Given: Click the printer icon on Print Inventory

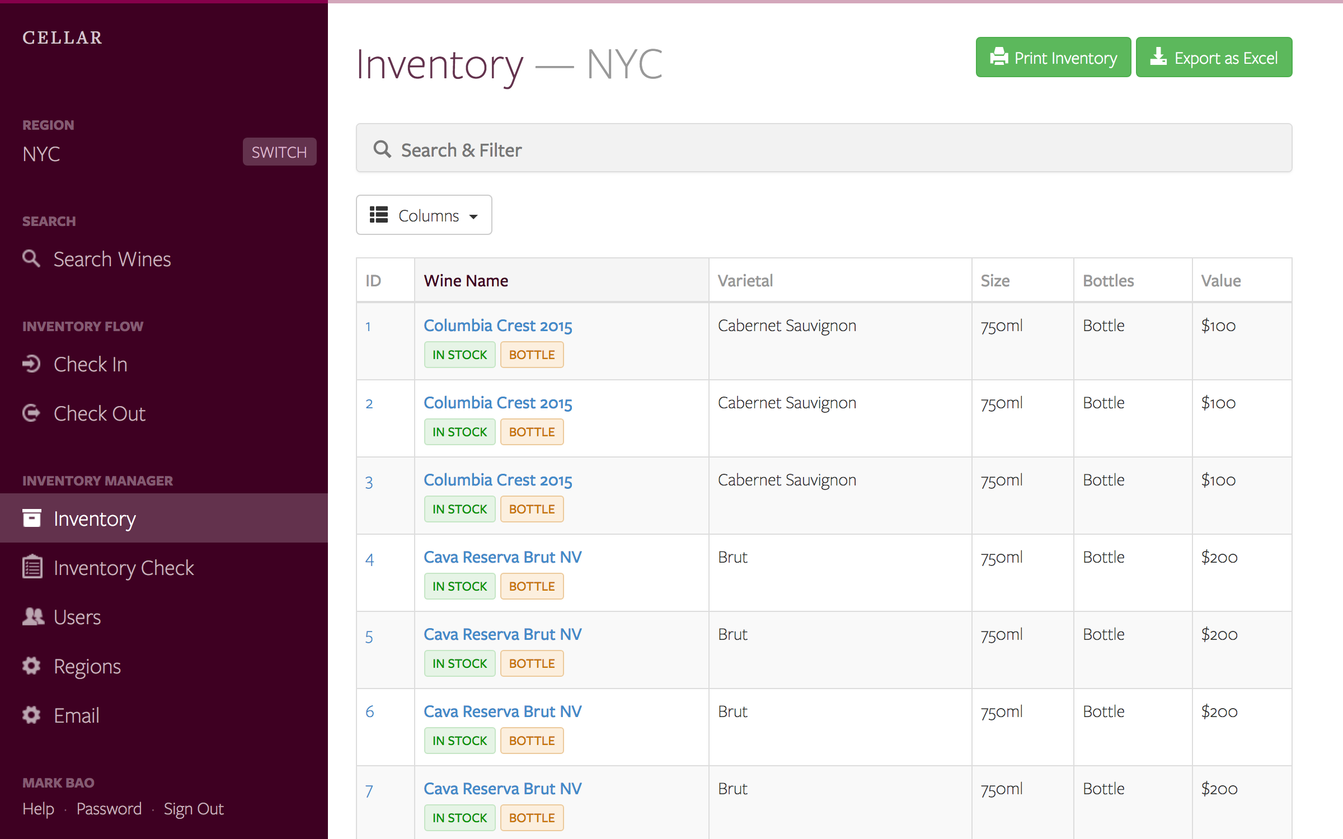Looking at the screenshot, I should point(999,57).
